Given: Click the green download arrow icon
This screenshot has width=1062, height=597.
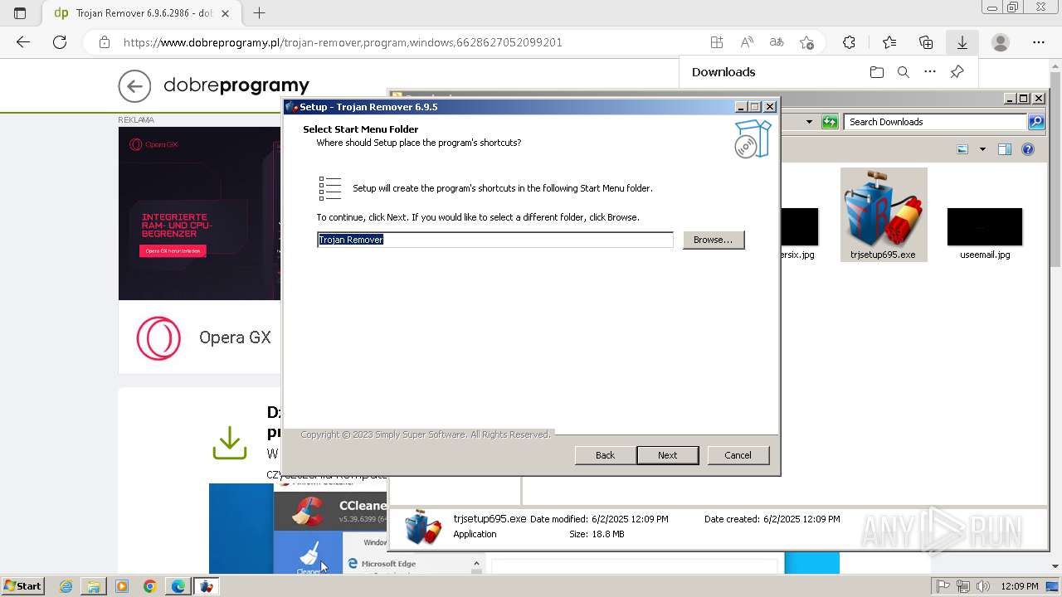Looking at the screenshot, I should [230, 443].
